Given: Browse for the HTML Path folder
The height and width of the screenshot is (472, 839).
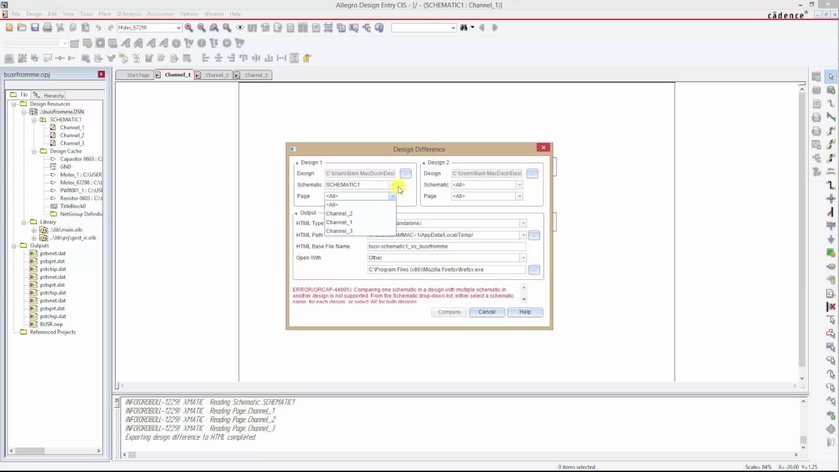Looking at the screenshot, I should pyautogui.click(x=534, y=235).
